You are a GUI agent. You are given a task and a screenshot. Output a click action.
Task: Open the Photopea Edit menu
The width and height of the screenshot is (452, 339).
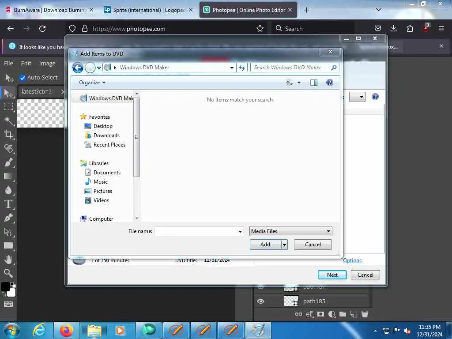(26, 64)
